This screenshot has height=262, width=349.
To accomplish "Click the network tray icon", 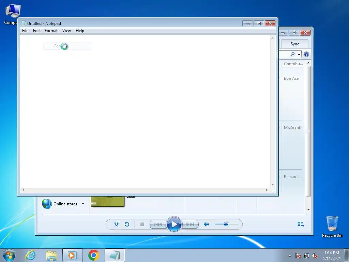I will point(306,256).
